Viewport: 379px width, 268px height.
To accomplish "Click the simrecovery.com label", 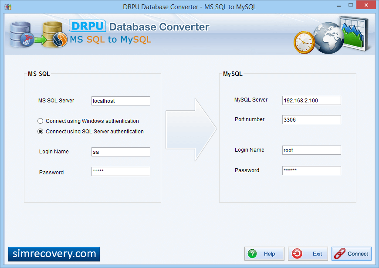I will coord(54,254).
